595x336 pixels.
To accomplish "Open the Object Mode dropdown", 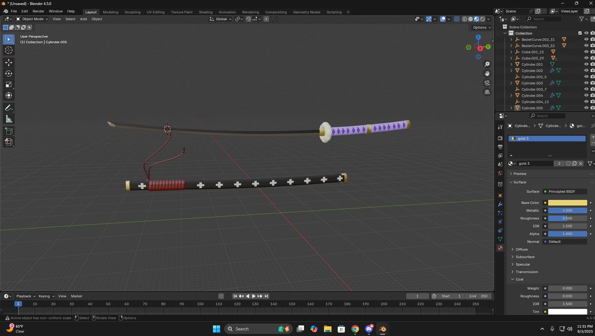I will tap(32, 19).
